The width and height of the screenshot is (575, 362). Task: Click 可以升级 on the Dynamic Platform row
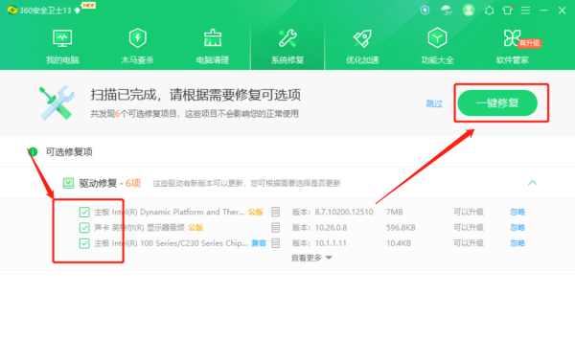[x=469, y=212]
